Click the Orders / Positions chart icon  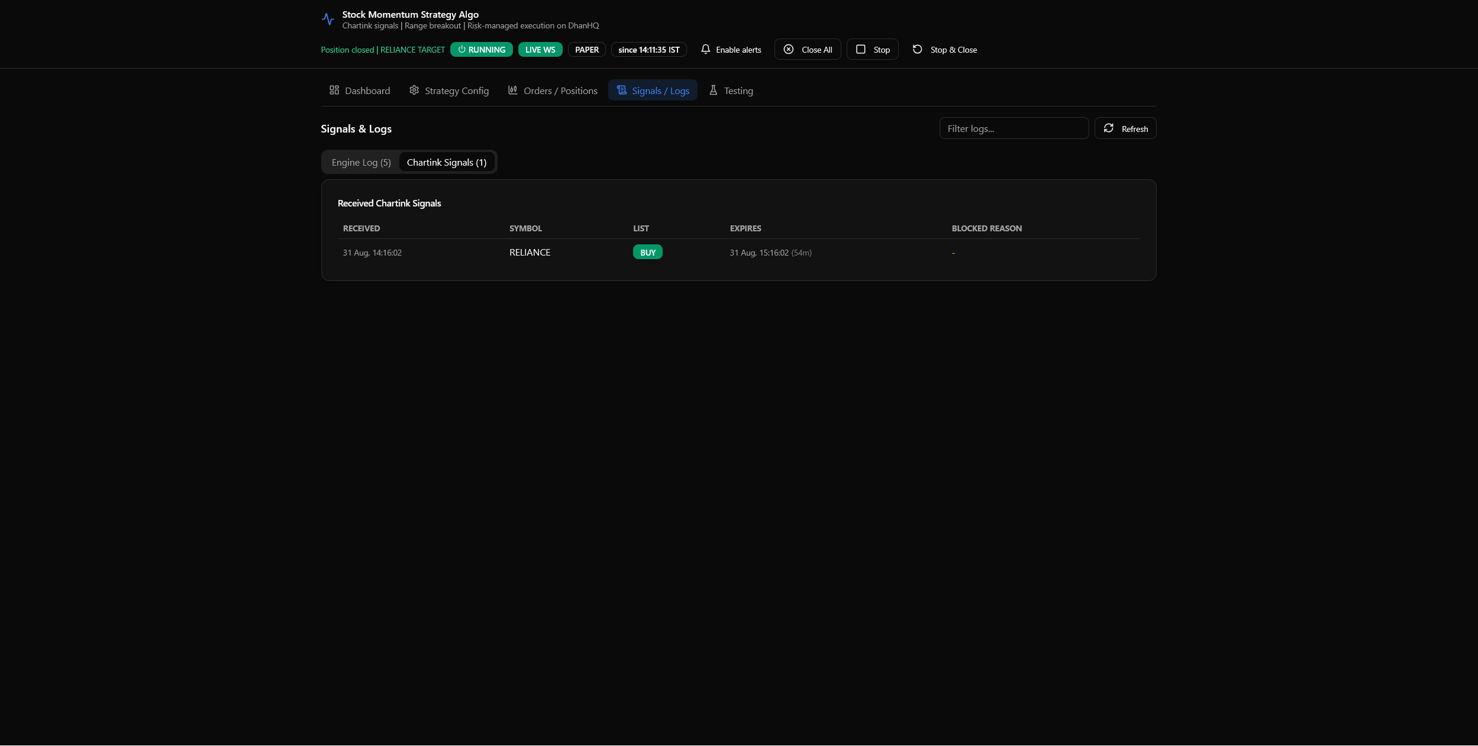coord(513,90)
